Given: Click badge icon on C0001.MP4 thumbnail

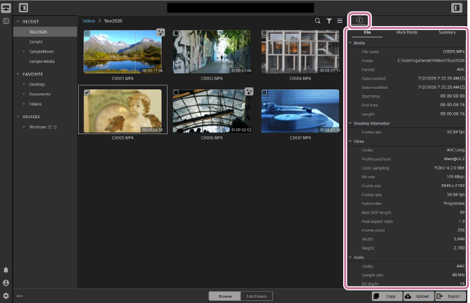Looking at the screenshot, I should point(161,32).
